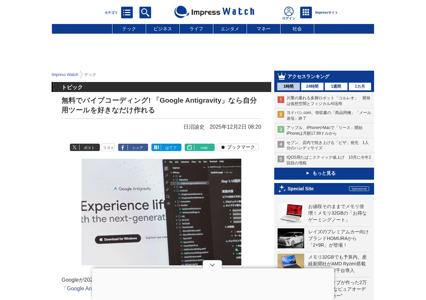The image size is (426, 300).
Task: Click the author name 日沼諭史
Action: click(194, 127)
